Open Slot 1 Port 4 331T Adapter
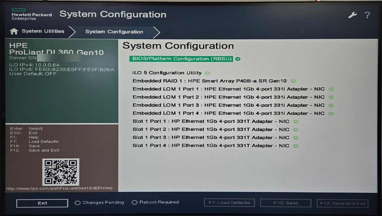Screen dimensions: 382x216 pyautogui.click(x=211, y=146)
